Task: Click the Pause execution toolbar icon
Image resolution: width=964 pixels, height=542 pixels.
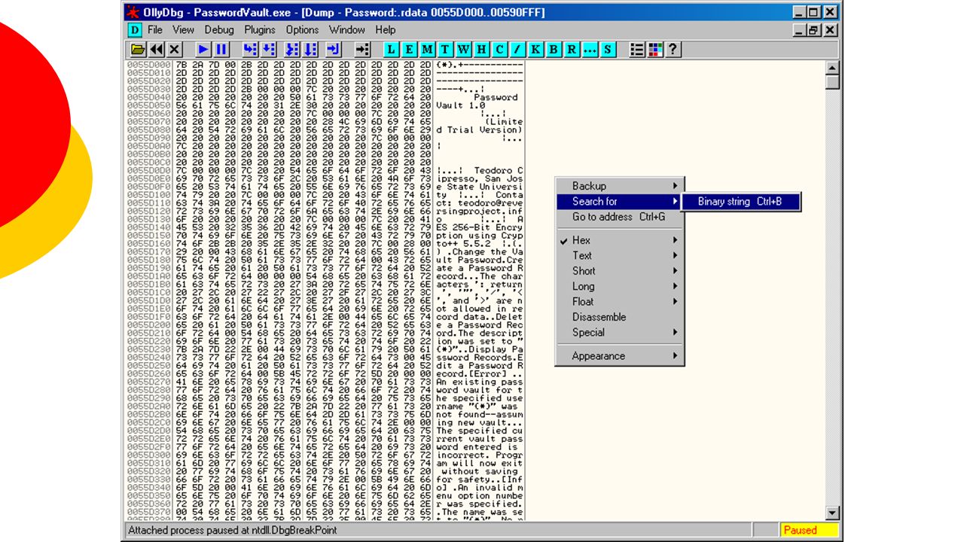Action: pos(221,50)
